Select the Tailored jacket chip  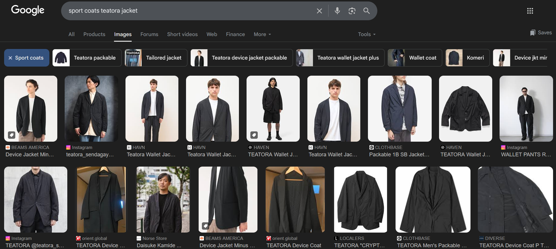156,58
